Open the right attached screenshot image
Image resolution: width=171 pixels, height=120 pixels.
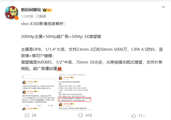click(75, 92)
